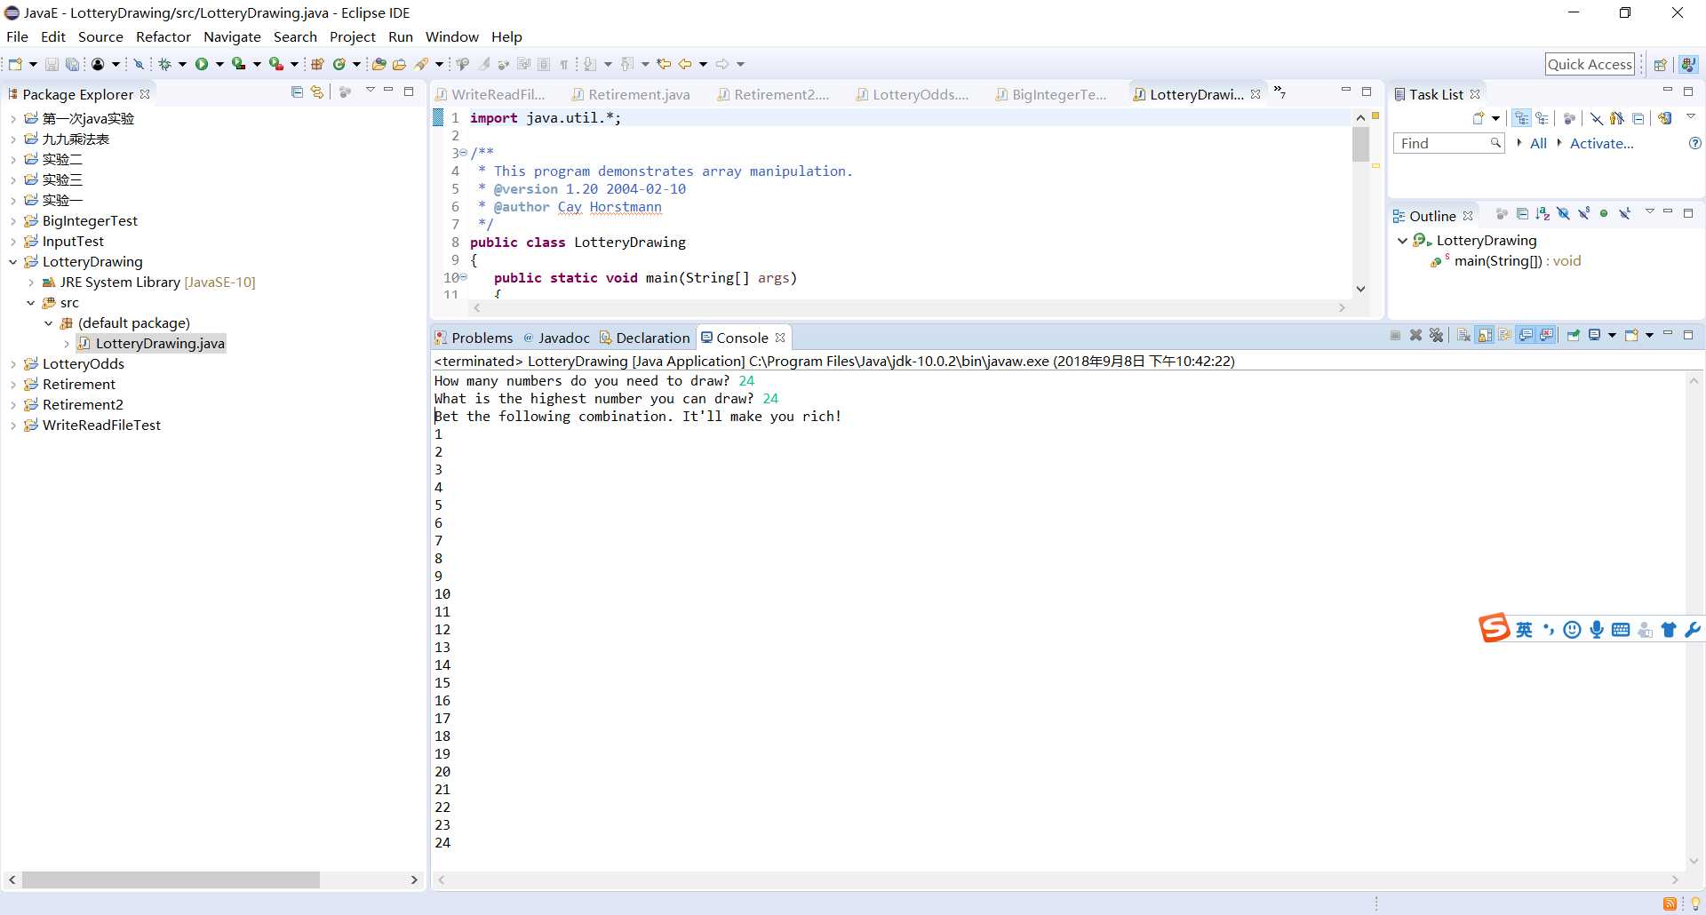Click the Sogou voice input microphone icon
1706x915 pixels.
1597,630
